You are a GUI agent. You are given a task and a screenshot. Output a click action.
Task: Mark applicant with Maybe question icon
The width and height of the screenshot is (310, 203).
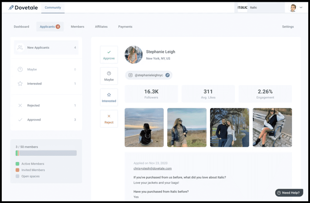tap(109, 73)
